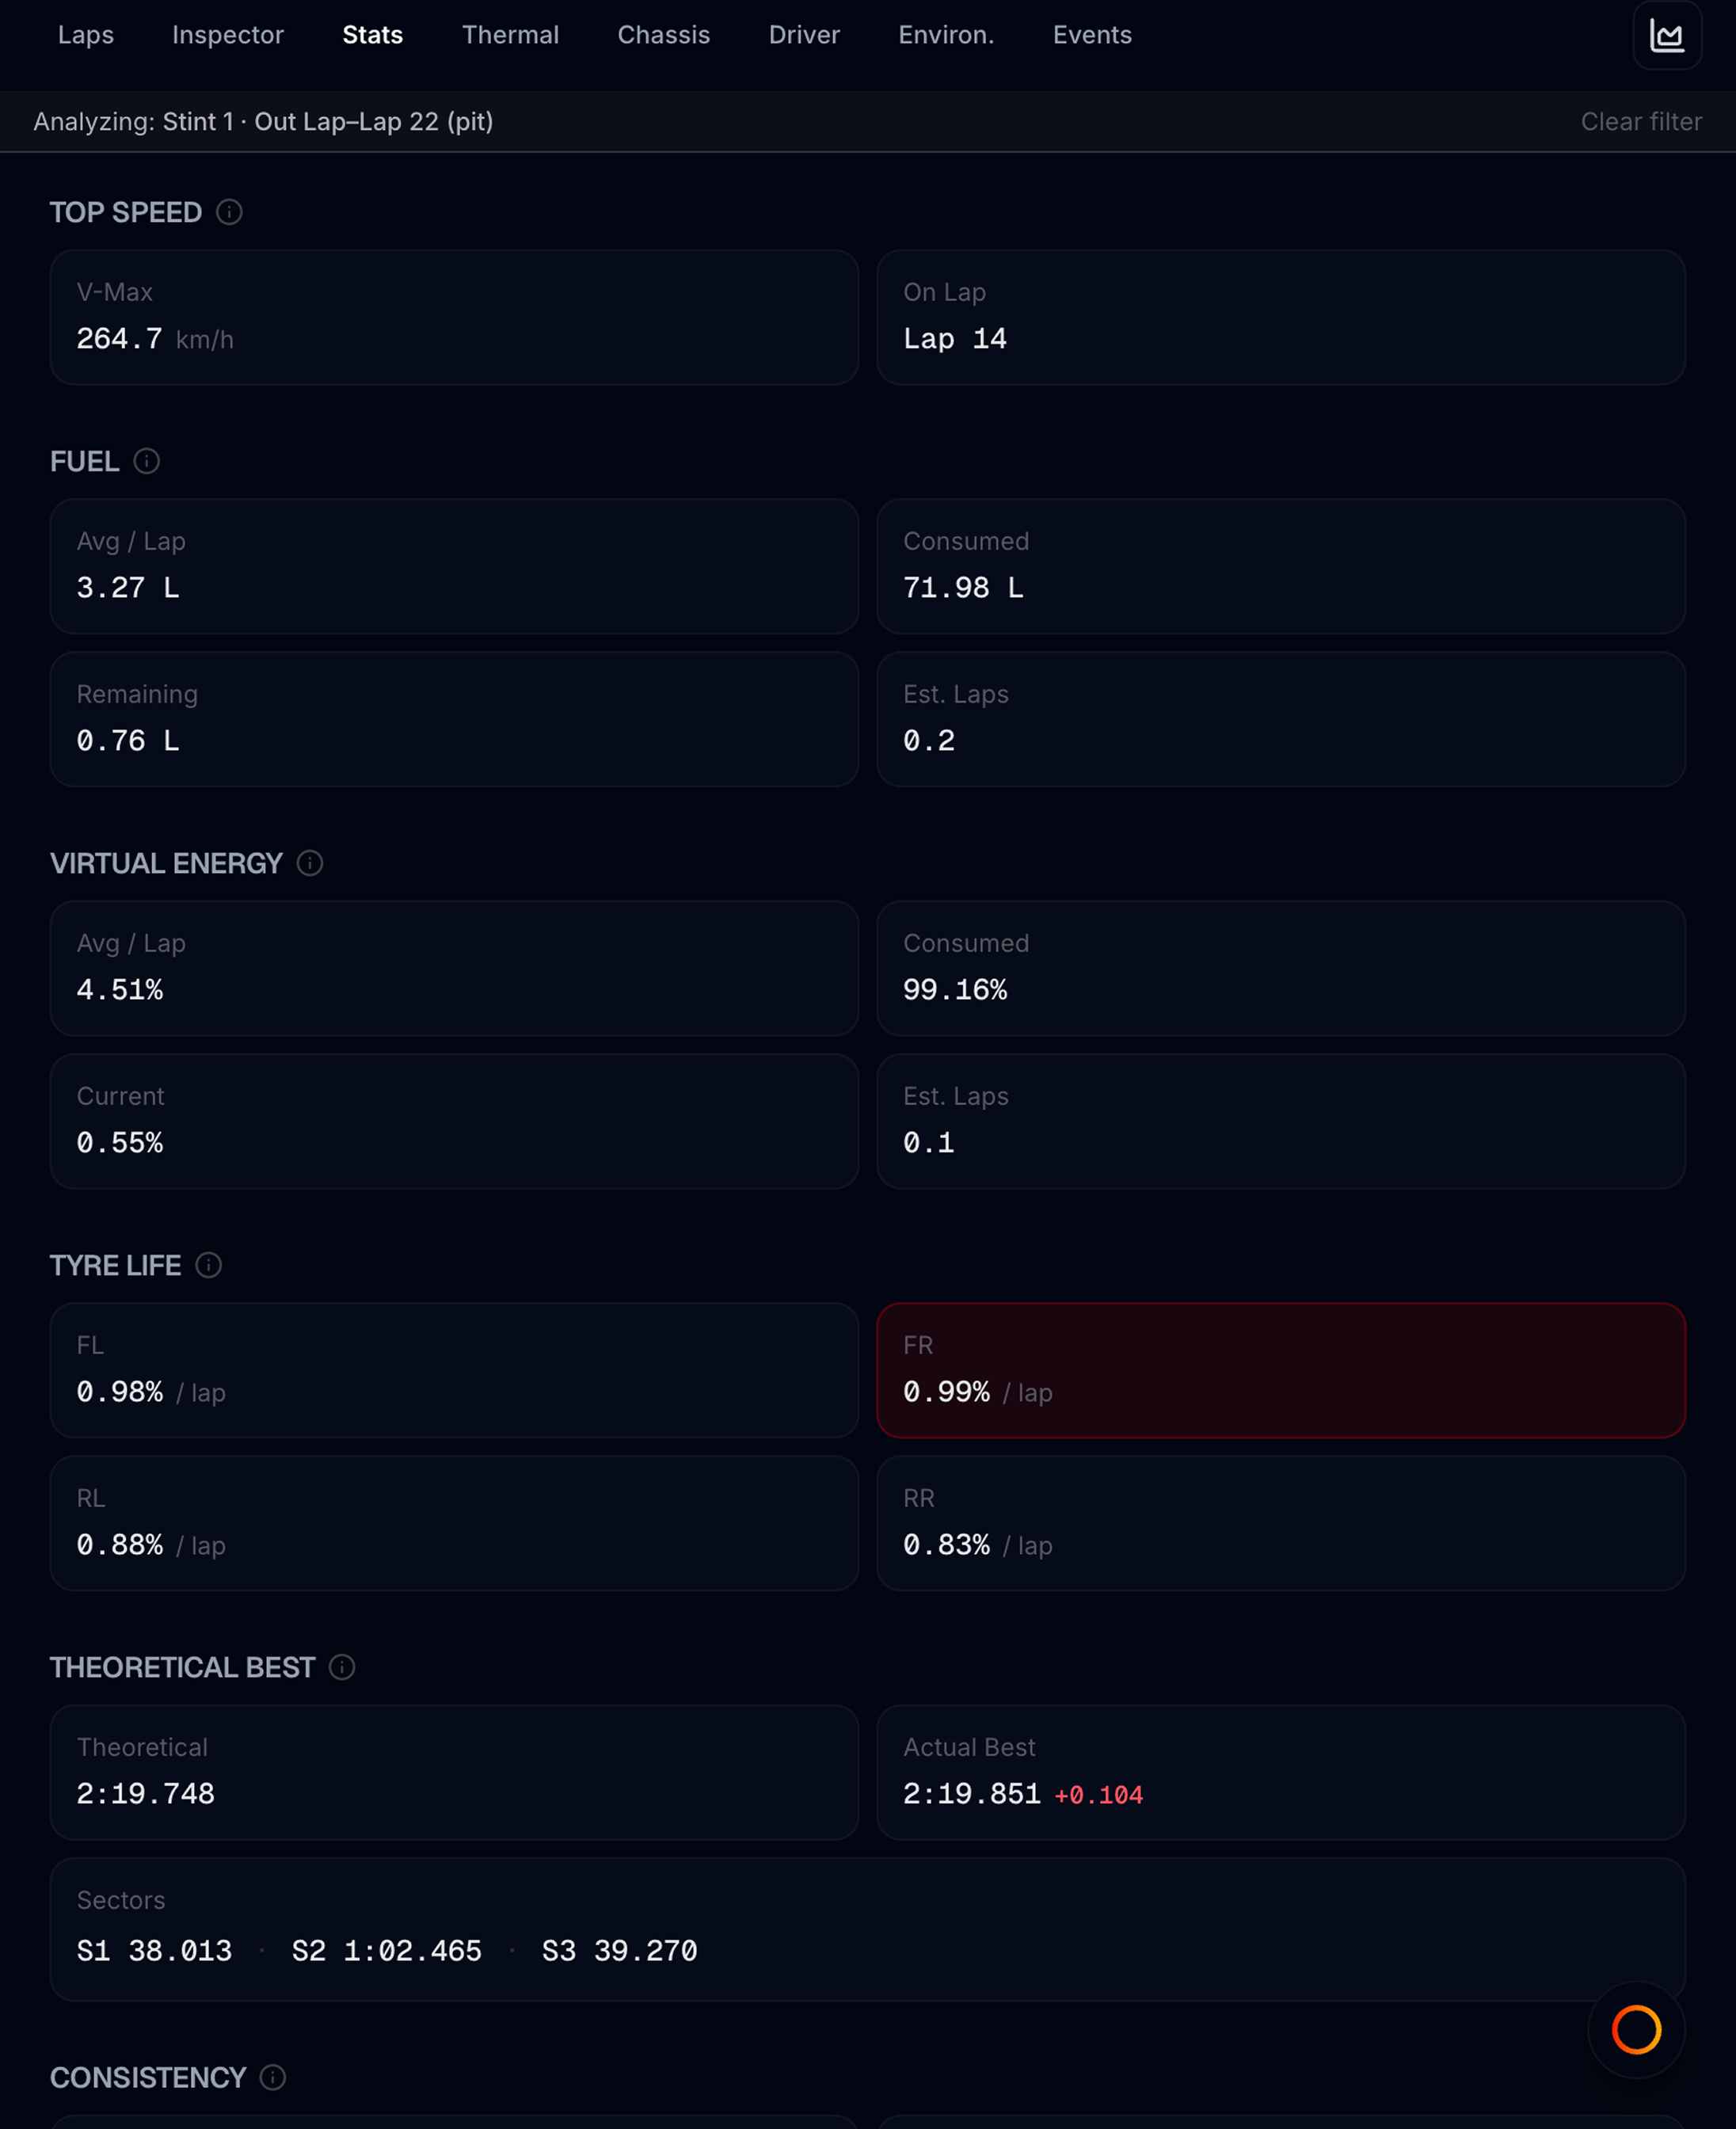Click the orange circle floating button
This screenshot has width=1736, height=2129.
1636,2029
